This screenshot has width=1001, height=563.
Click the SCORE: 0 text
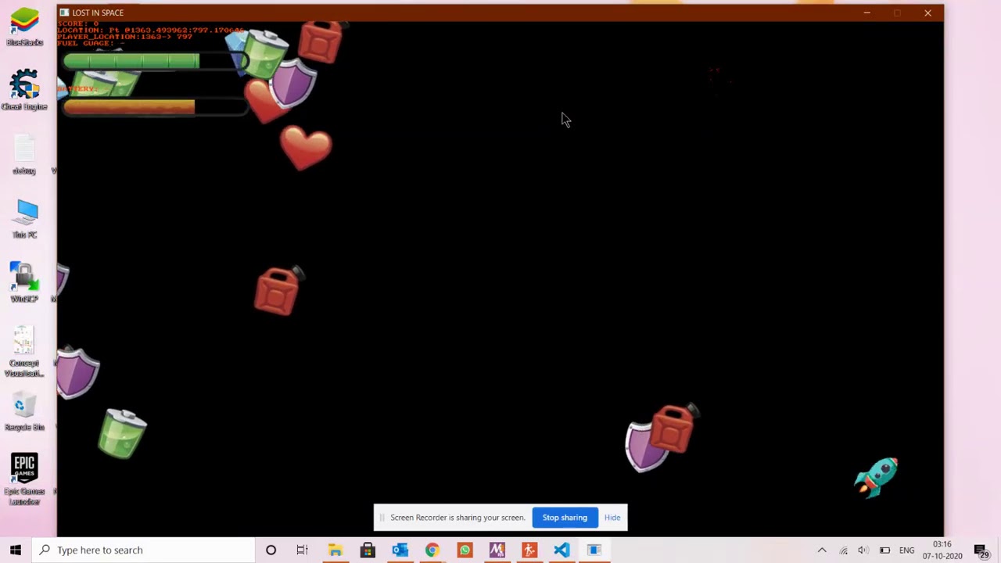78,23
